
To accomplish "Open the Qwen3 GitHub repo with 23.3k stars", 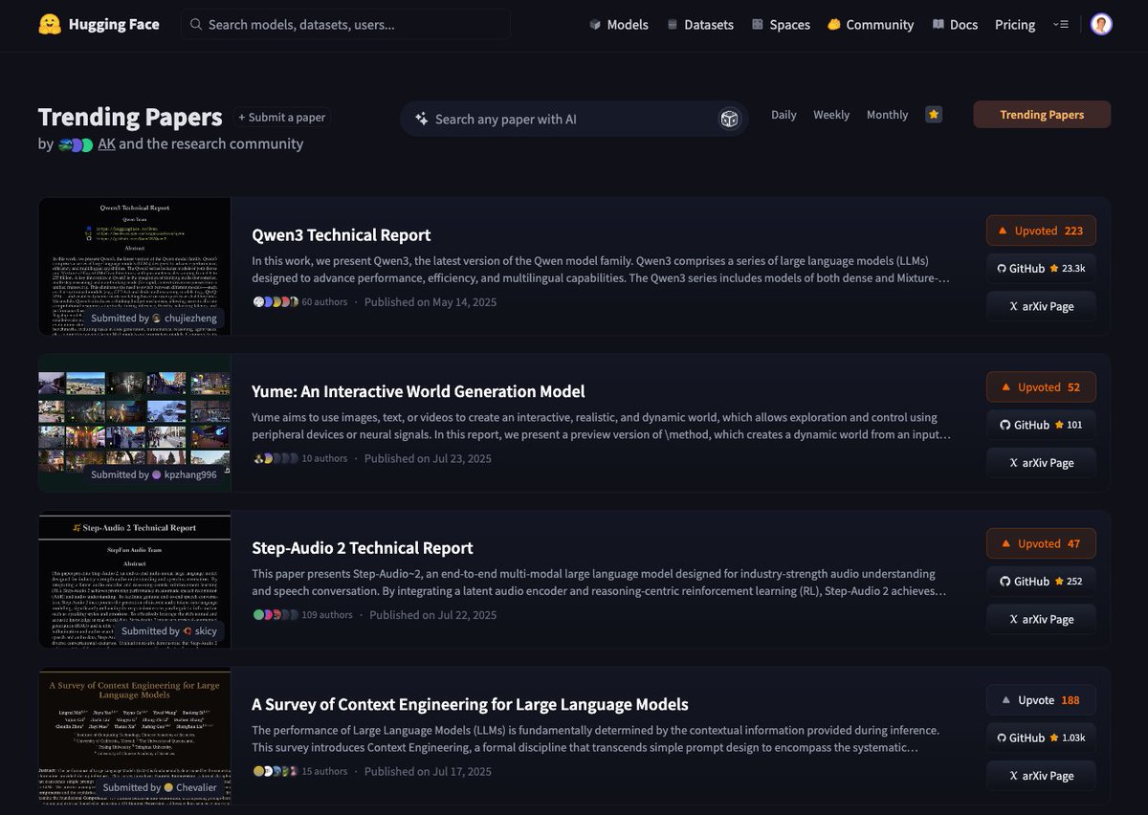I will click(1041, 268).
